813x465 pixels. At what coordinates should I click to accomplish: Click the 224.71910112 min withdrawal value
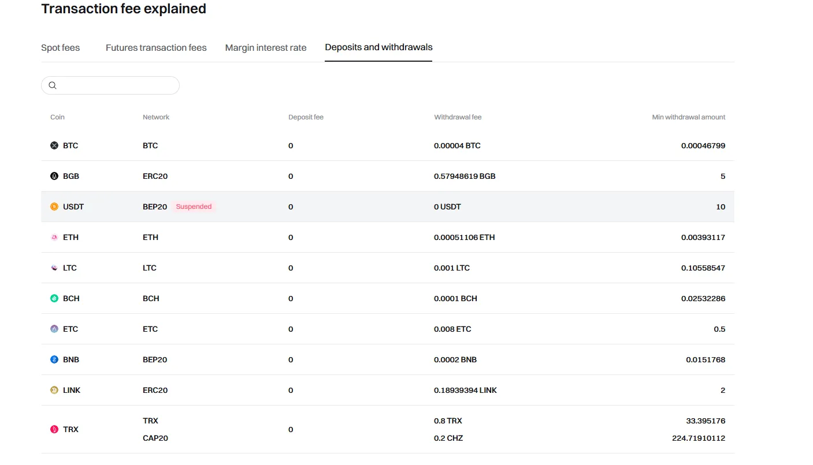[699, 438]
